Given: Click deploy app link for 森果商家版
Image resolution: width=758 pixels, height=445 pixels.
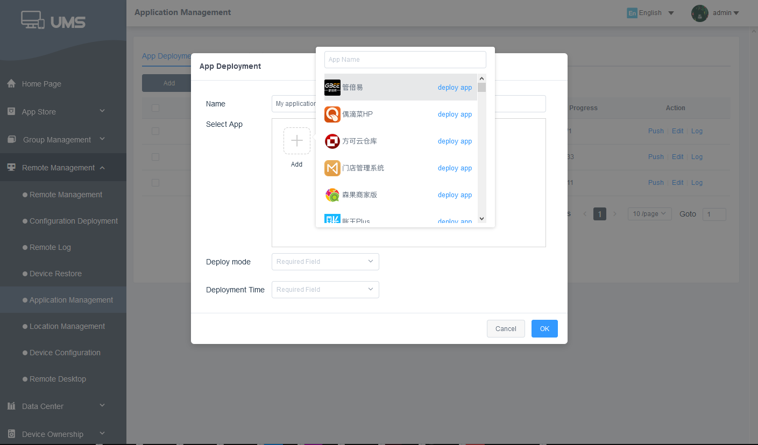Looking at the screenshot, I should tap(455, 195).
